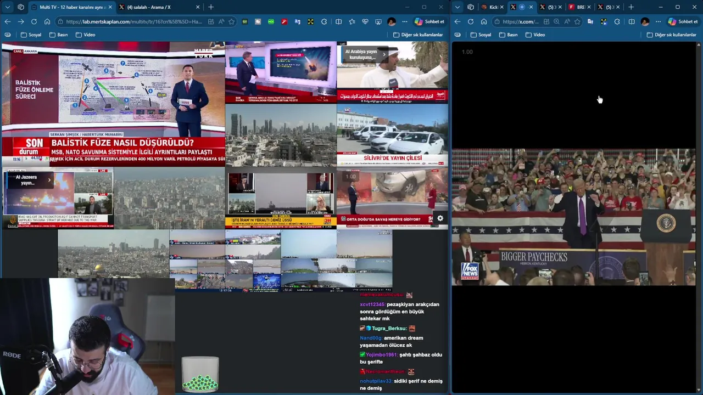Screen dimensions: 703x395
Task: Bookmark the x.com page with the star icon
Action: coord(577,21)
